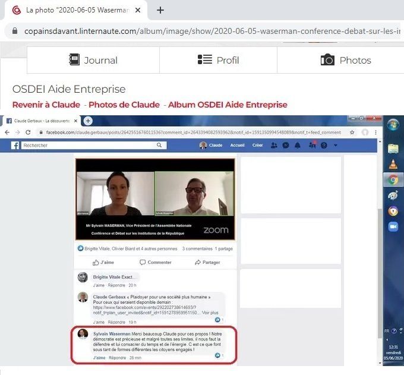Open the Facebook help question mark icon
404x375 pixels.
[324, 146]
